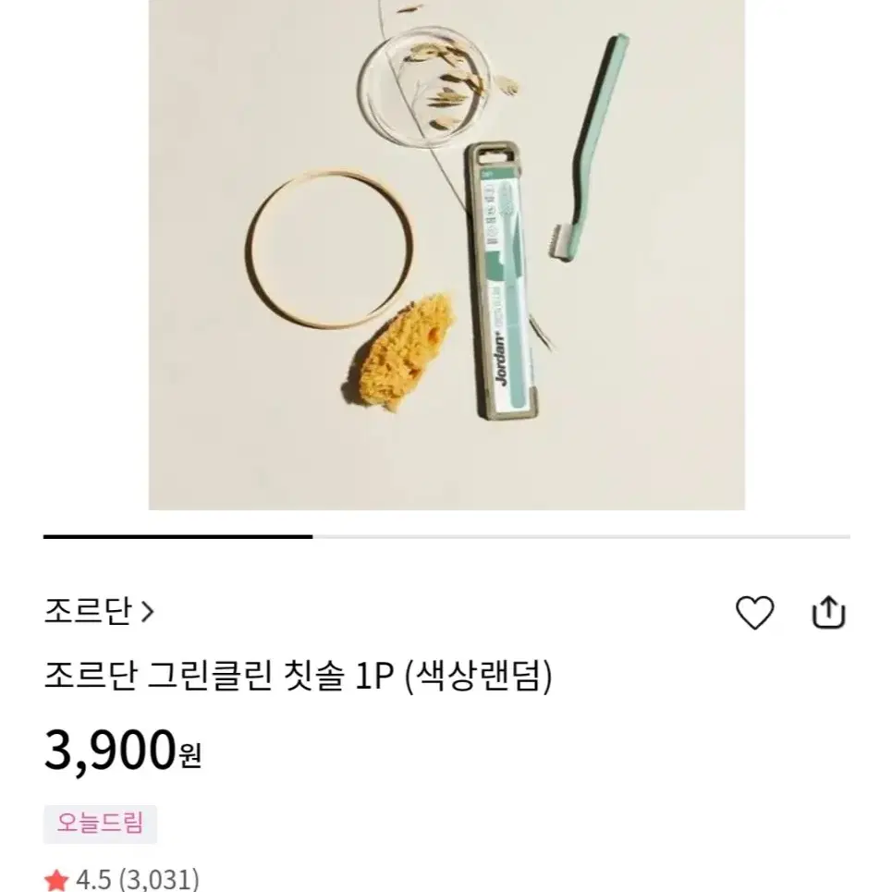Click the (색상랜덤) text in title
The height and width of the screenshot is (892, 892).
(478, 676)
